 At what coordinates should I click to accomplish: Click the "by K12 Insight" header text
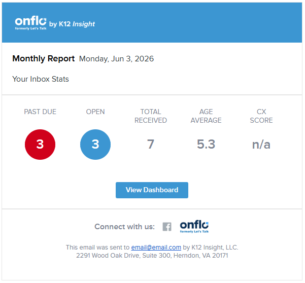(x=72, y=24)
